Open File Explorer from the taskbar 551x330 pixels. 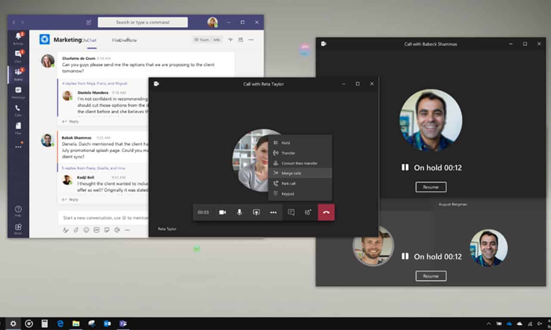76,324
